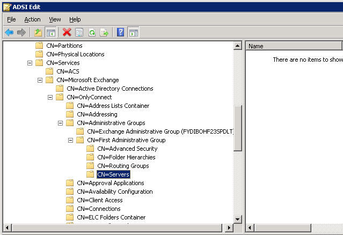Click folder icon next to CN=Servers

pyautogui.click(x=90, y=174)
